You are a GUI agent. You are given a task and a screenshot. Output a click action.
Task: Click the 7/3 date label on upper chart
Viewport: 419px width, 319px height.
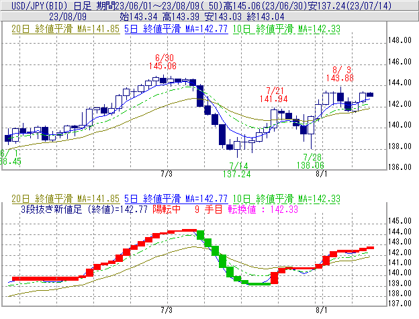[x=167, y=174]
